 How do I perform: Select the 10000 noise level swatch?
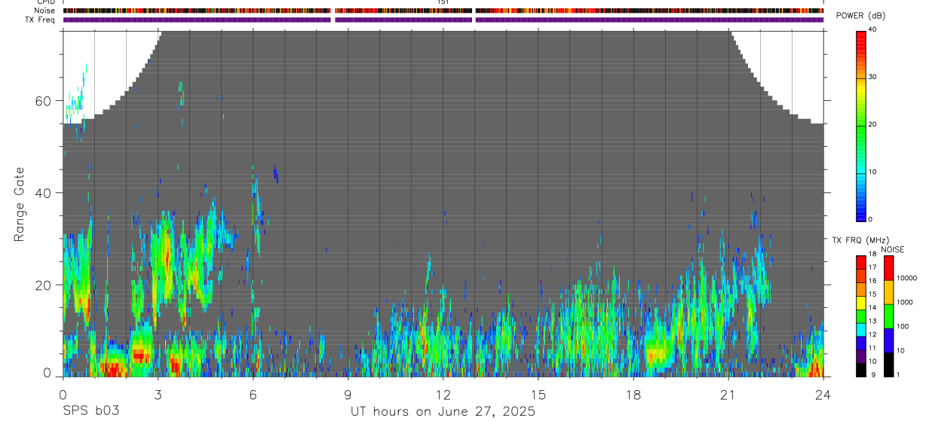coord(888,268)
